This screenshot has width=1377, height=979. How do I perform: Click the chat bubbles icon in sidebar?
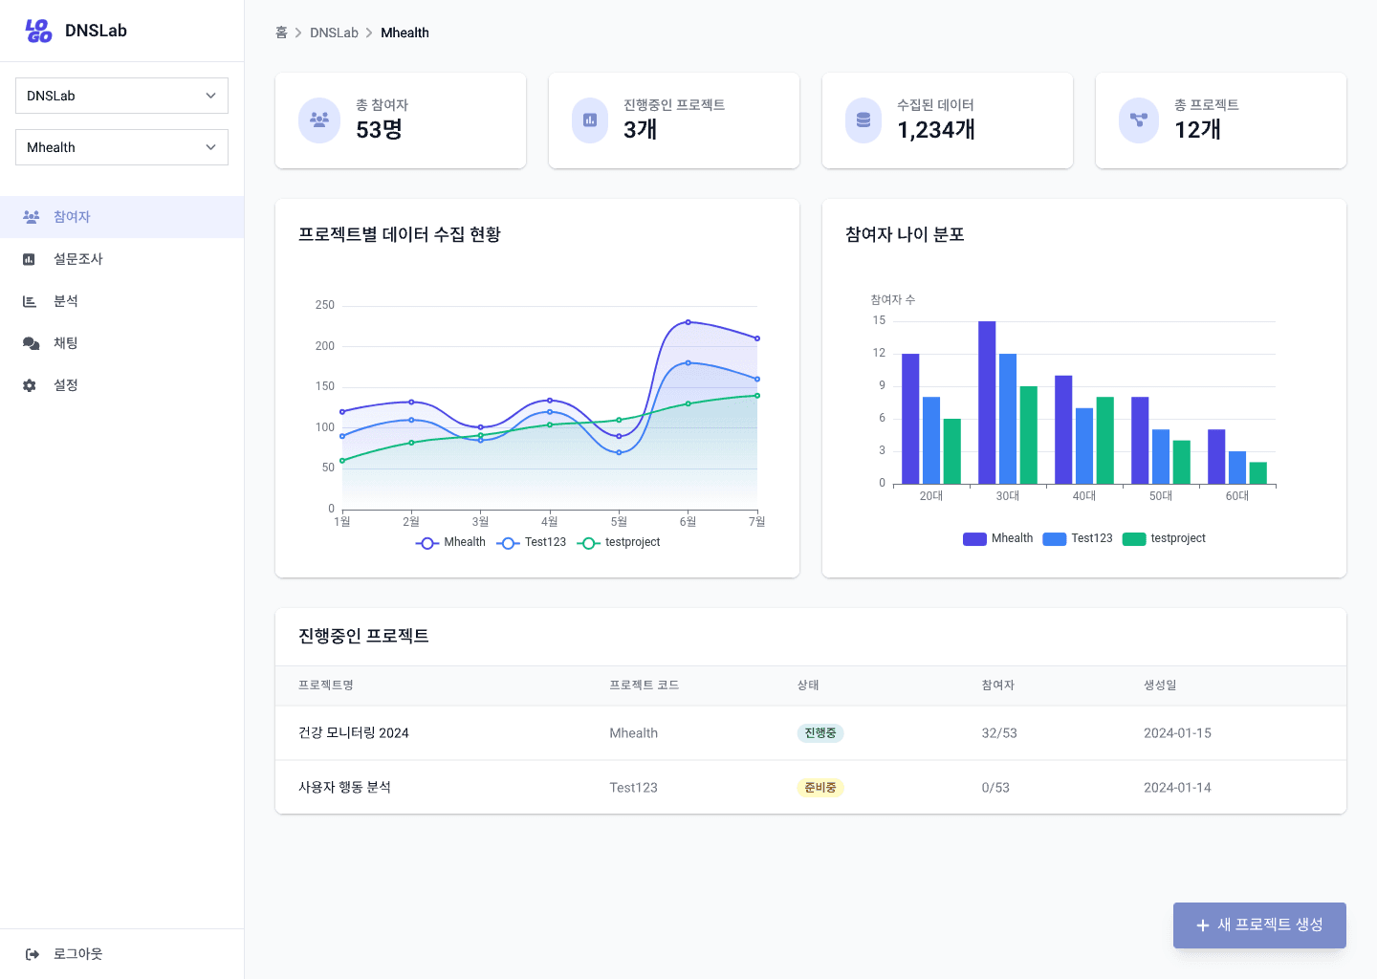tap(31, 343)
